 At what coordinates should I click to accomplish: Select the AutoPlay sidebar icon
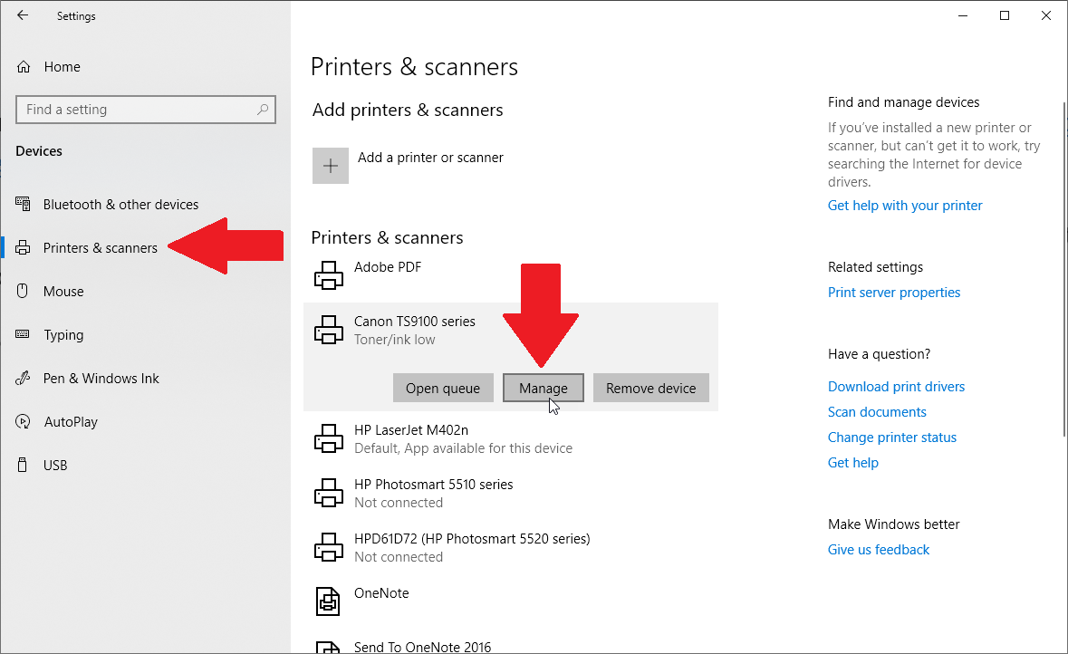click(23, 422)
